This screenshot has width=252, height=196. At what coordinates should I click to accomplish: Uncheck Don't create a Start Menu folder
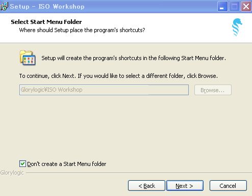(x=22, y=164)
